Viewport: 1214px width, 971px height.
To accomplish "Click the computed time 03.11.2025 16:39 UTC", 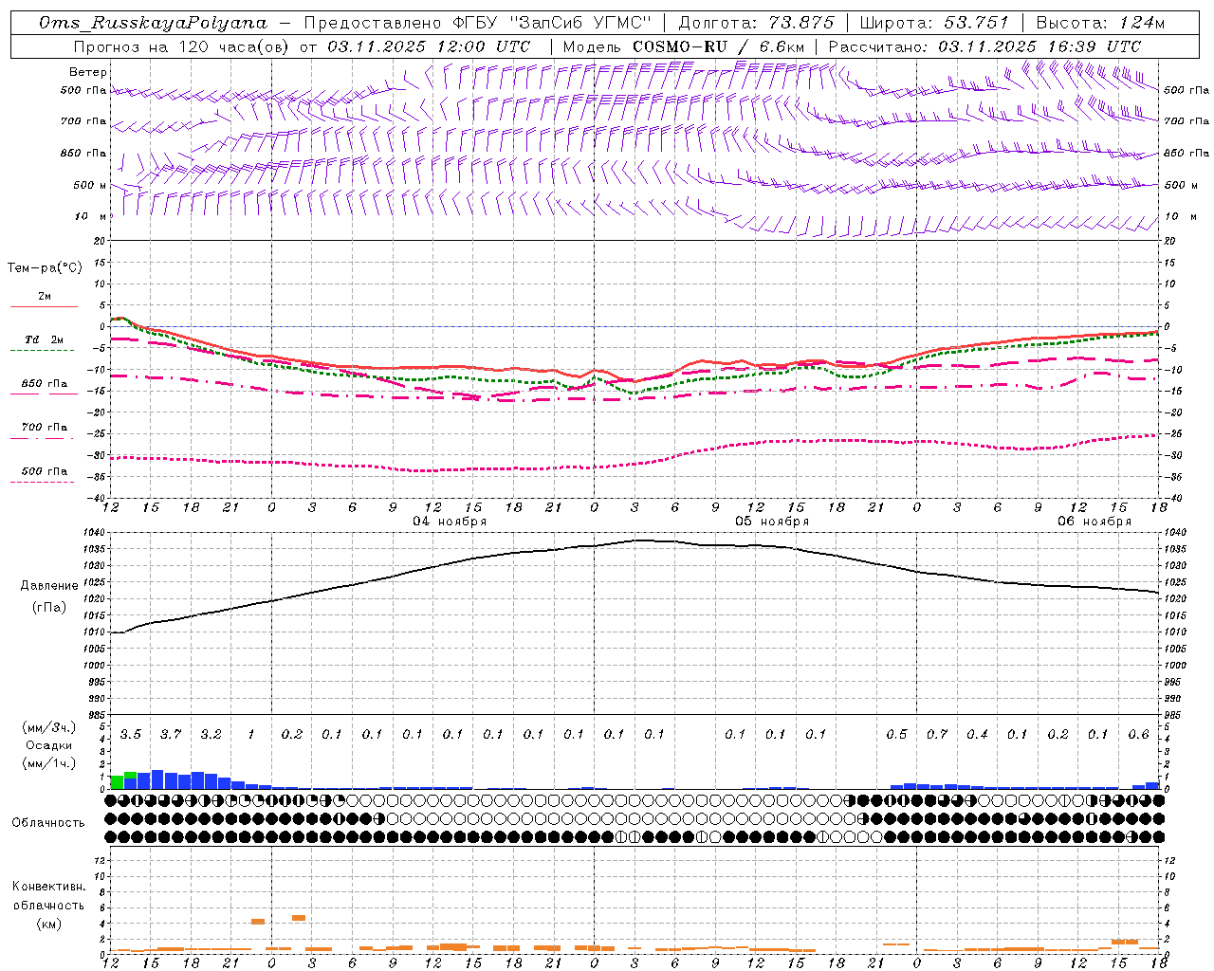I will coord(1039,46).
